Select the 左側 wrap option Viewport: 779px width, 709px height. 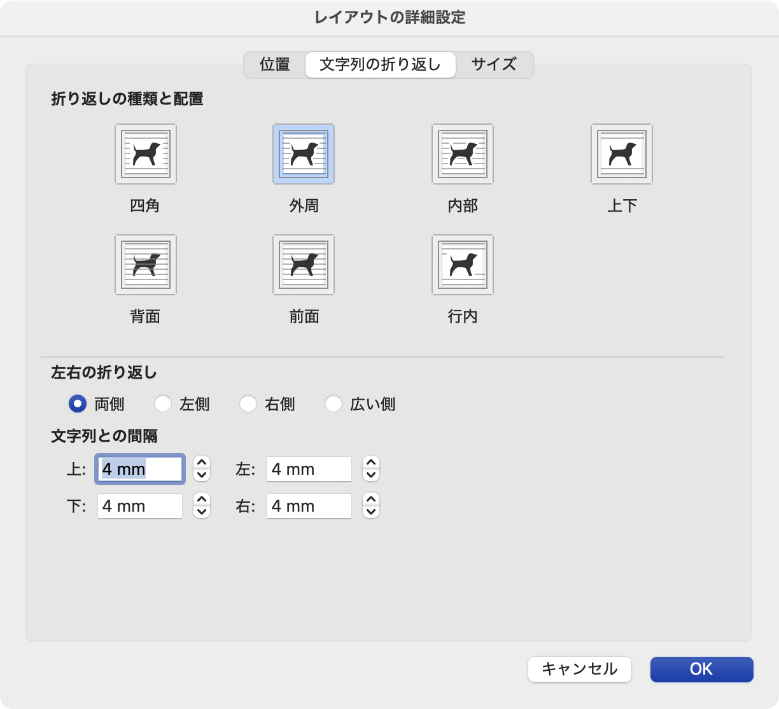coord(163,404)
